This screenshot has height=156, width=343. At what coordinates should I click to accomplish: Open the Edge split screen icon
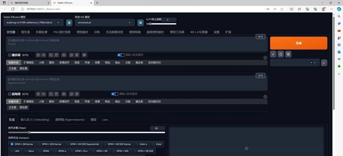pos(291,9)
